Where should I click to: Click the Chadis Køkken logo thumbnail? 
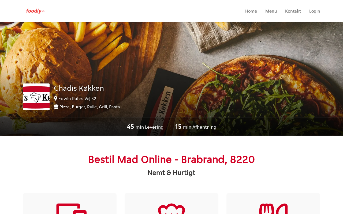36,97
